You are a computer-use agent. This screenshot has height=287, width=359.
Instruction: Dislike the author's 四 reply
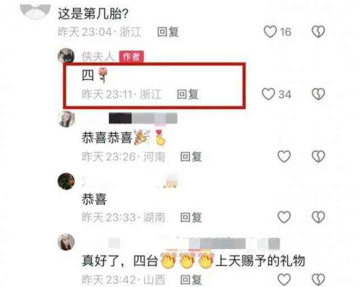pos(318,94)
